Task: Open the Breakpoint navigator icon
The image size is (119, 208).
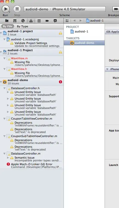Action: (x=47, y=21)
